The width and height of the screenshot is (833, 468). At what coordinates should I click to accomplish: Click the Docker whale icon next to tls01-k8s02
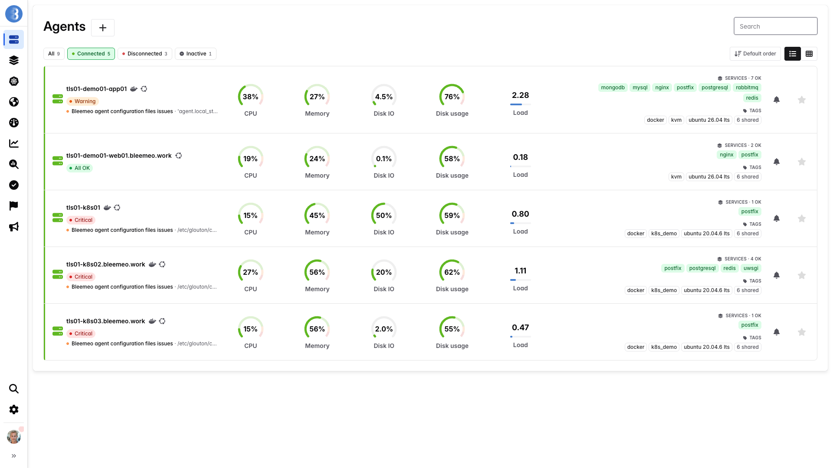pos(152,264)
